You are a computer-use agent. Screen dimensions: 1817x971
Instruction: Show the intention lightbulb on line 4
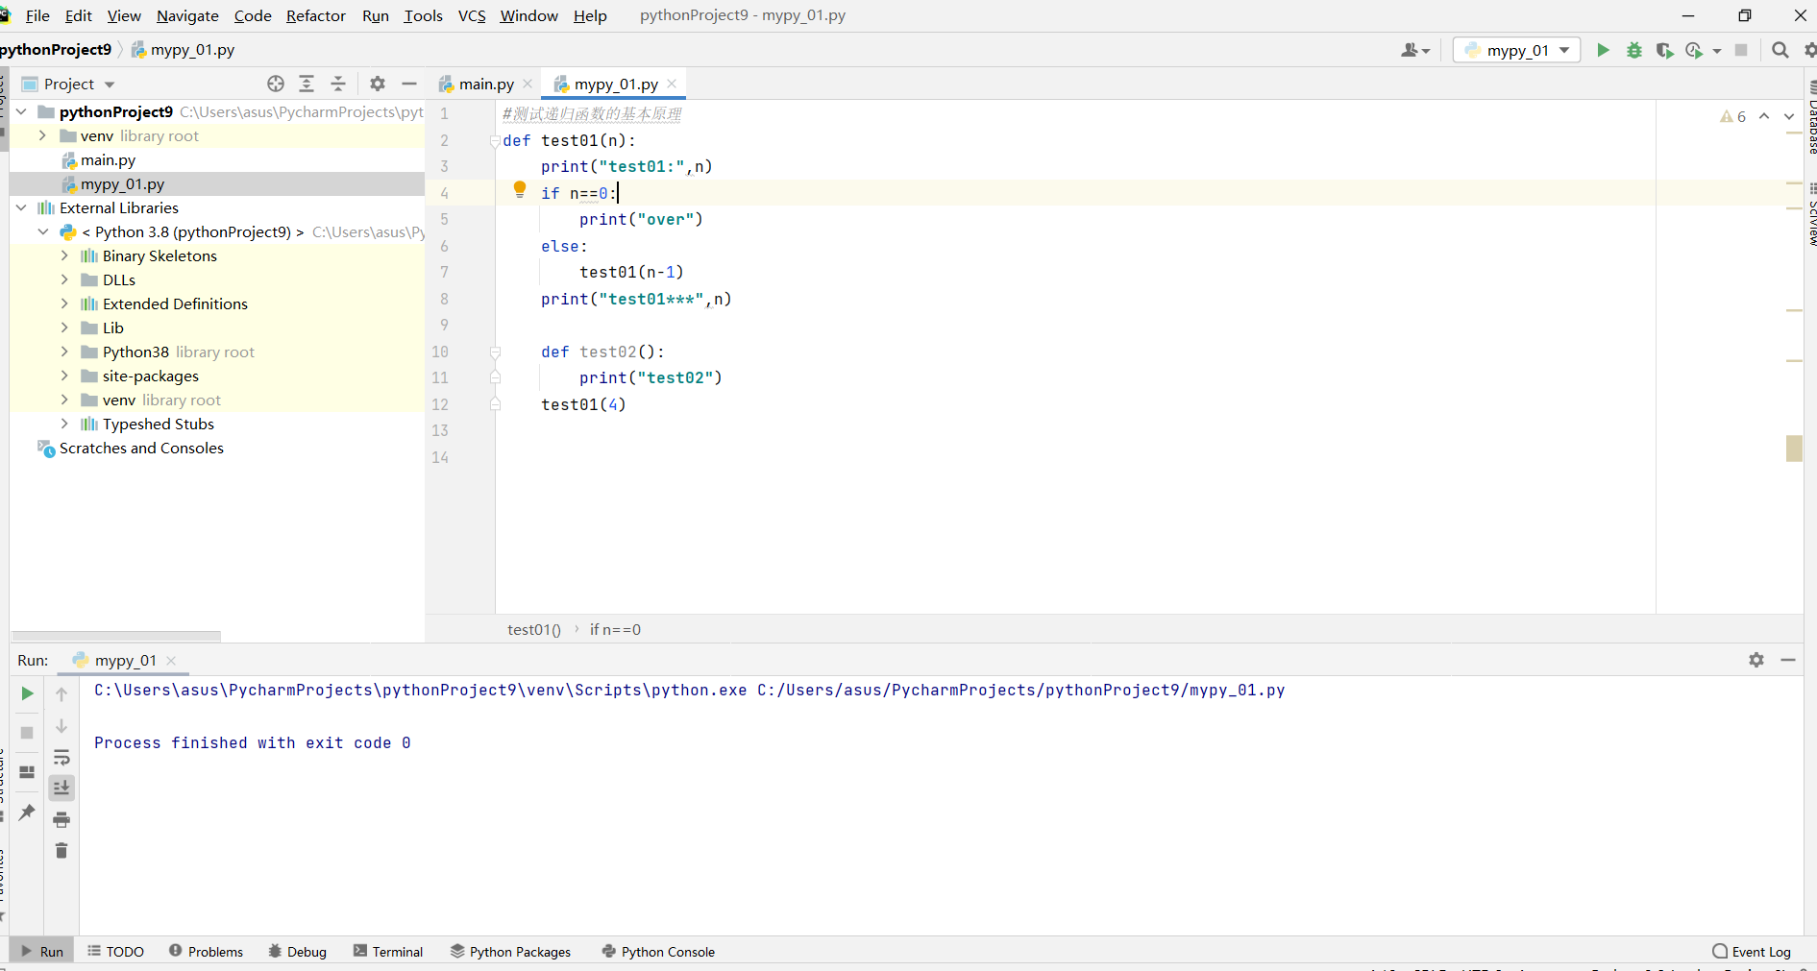[x=520, y=189]
